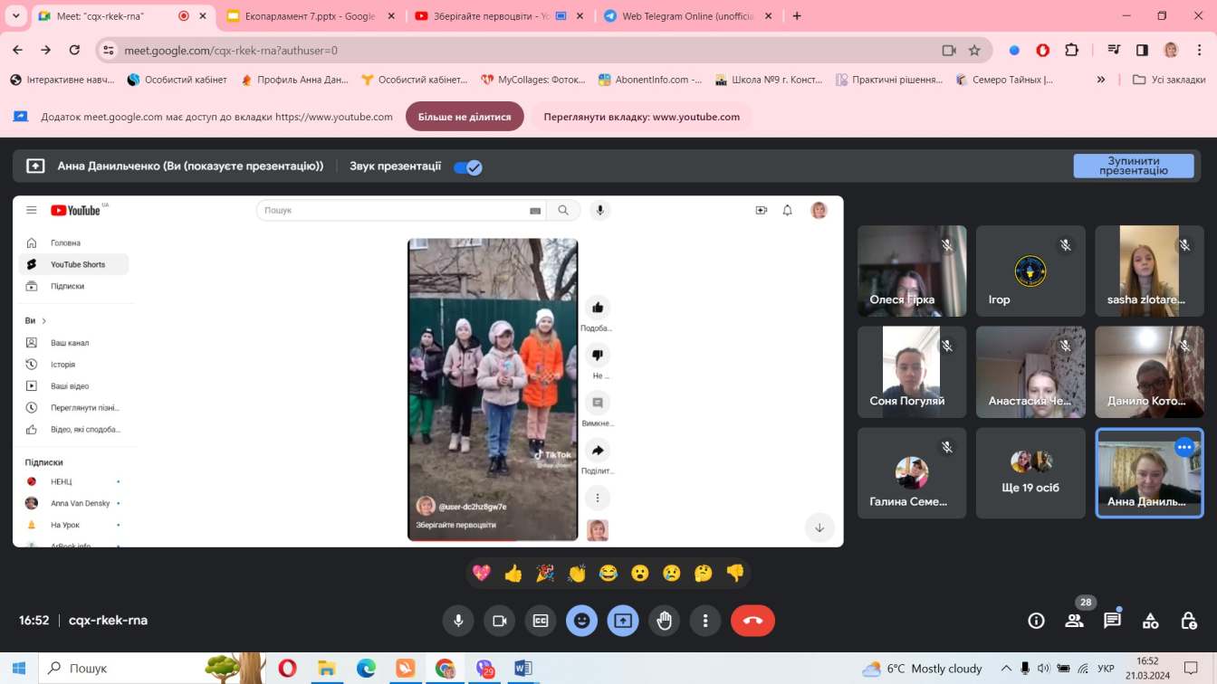
Task: Click Ще 19 осіб participants tile
Action: pyautogui.click(x=1030, y=473)
